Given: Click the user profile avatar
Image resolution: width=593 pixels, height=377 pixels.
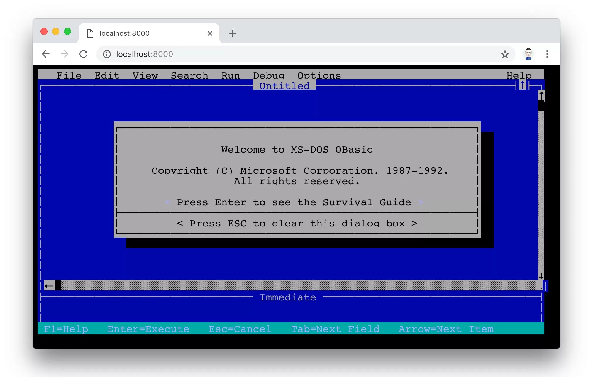Looking at the screenshot, I should pyautogui.click(x=528, y=54).
